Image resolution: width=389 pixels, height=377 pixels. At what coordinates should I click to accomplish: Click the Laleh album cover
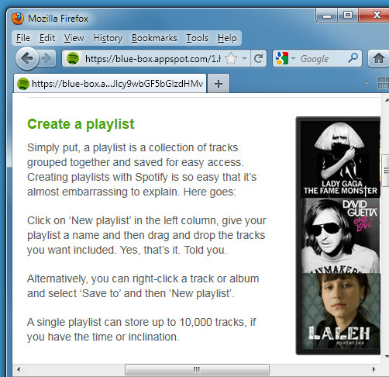tap(340, 311)
